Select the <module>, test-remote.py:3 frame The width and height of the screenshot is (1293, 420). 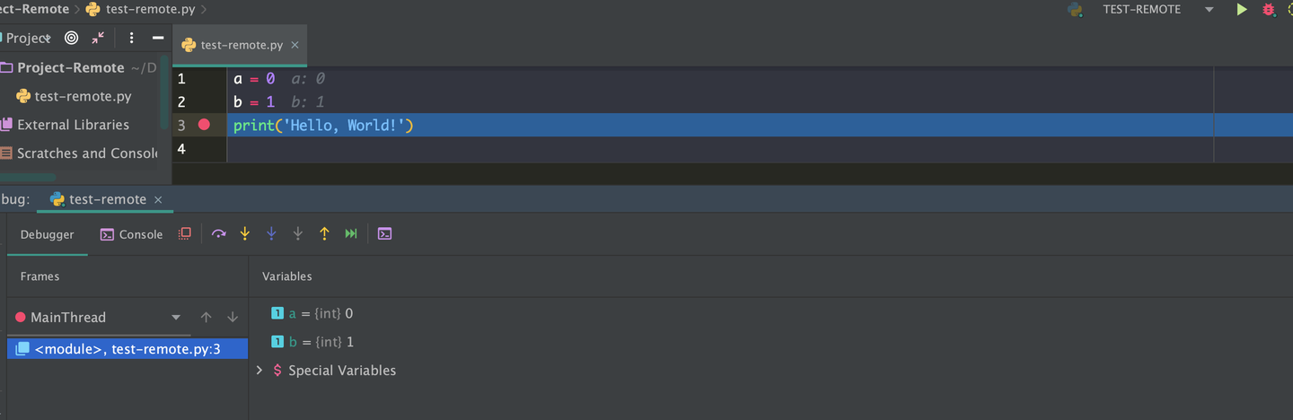pyautogui.click(x=127, y=349)
